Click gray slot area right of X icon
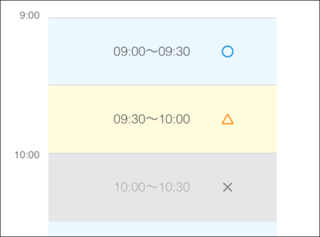Image resolution: width=320 pixels, height=237 pixels. coord(255,187)
